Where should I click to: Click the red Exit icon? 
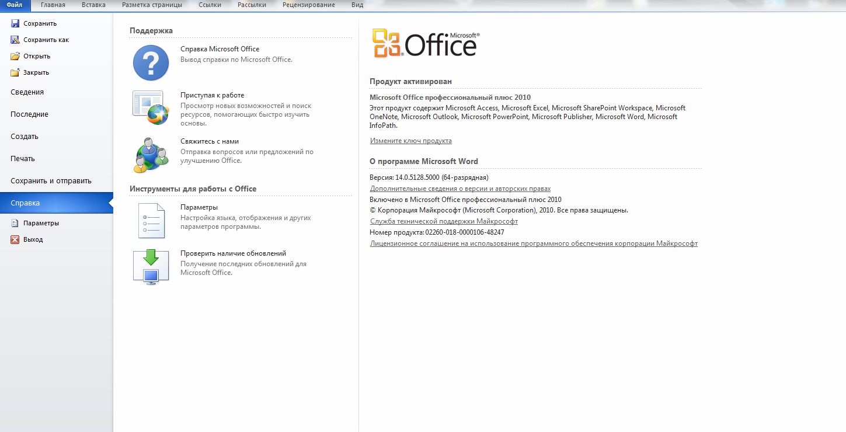[15, 239]
